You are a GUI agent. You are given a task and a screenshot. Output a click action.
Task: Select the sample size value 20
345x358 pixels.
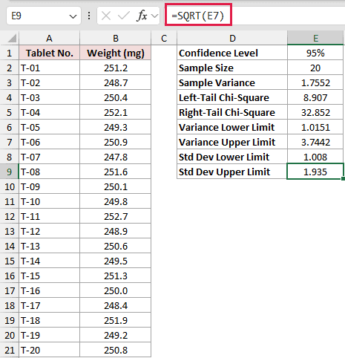(x=315, y=68)
